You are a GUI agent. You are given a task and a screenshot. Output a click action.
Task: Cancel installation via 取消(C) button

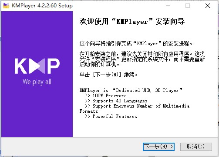(x=196, y=147)
